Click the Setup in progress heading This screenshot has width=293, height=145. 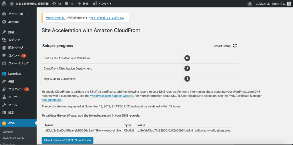(58, 46)
